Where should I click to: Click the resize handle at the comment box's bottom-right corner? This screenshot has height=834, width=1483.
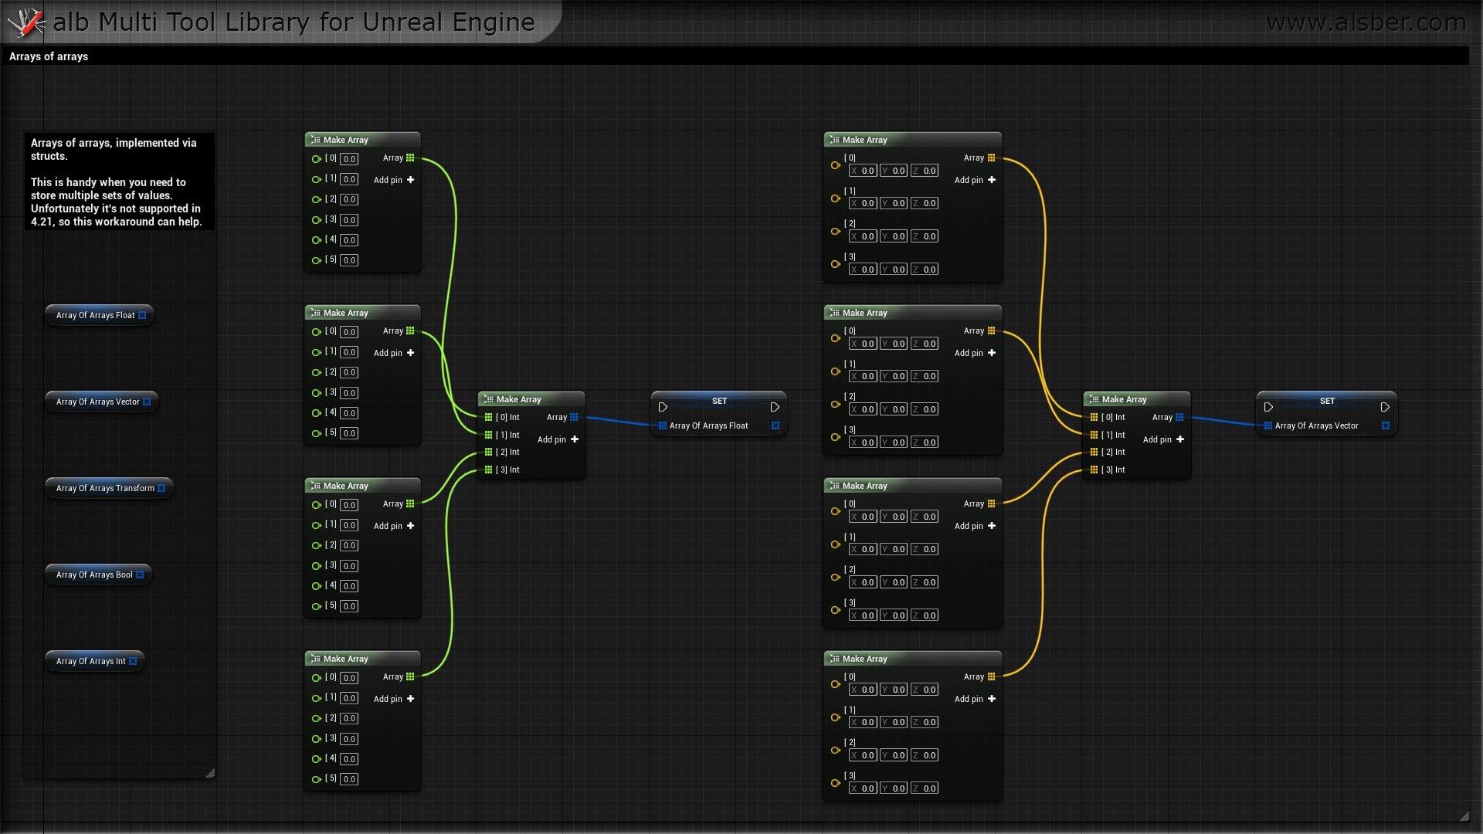[x=210, y=773]
